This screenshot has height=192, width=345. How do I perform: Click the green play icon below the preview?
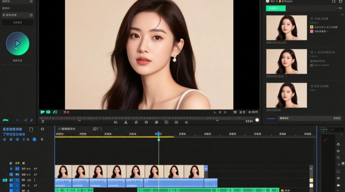click(x=43, y=112)
